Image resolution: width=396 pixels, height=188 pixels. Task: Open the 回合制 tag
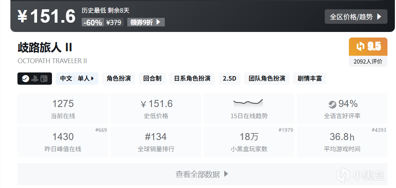point(152,79)
